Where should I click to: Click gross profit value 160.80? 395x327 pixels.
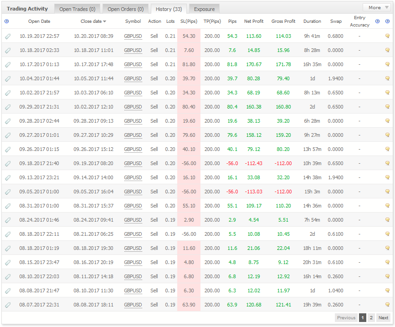(283, 107)
